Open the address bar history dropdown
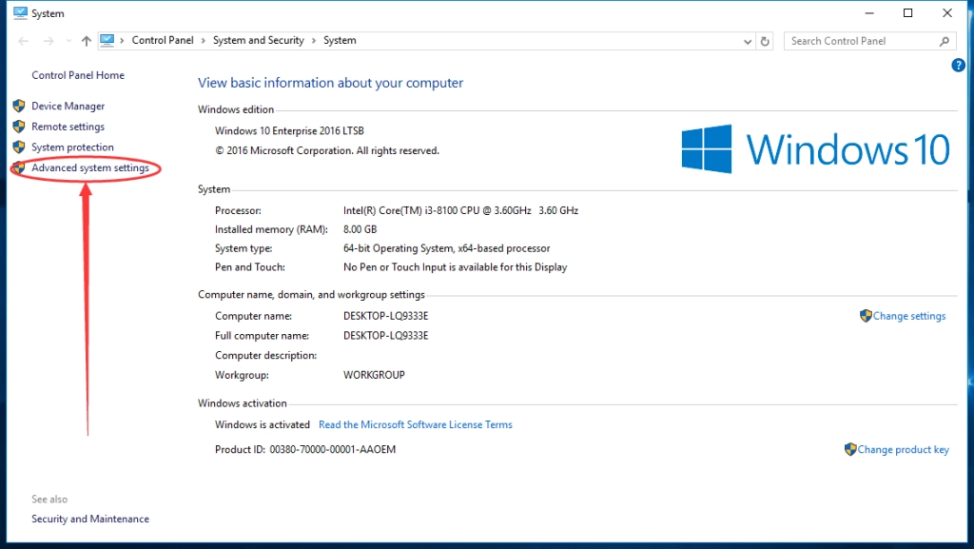Screen dimensions: 974x549 click(748, 42)
